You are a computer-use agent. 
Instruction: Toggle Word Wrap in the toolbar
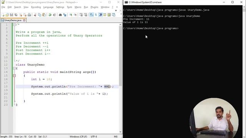coord(91,15)
